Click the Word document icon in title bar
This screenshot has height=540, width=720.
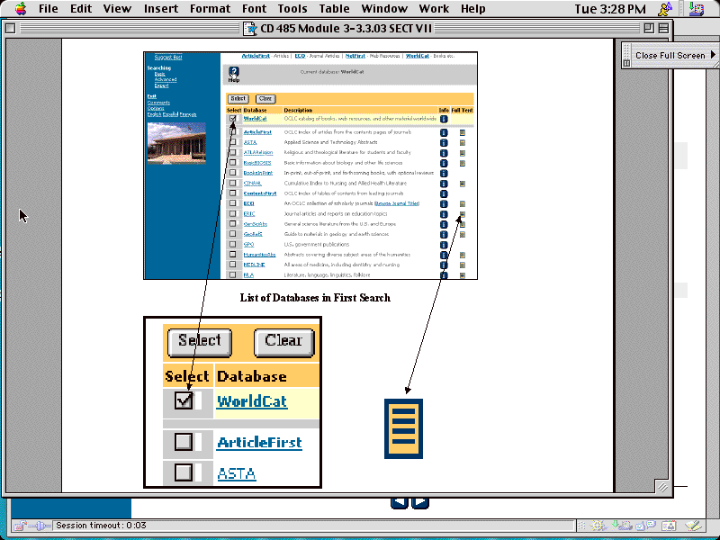coord(250,29)
